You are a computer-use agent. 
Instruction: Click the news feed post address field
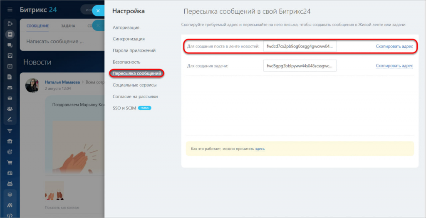(x=300, y=47)
